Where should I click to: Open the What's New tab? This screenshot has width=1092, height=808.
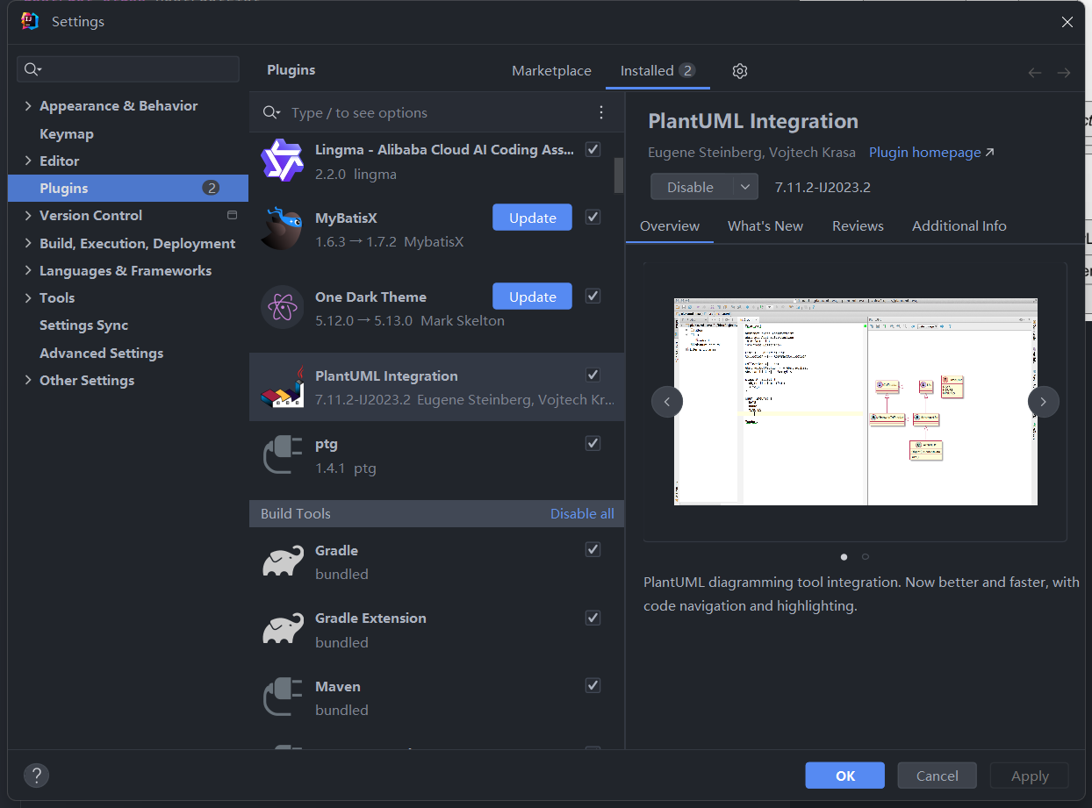(x=765, y=226)
